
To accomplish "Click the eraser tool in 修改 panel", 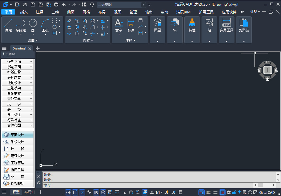I will (69, 21).
